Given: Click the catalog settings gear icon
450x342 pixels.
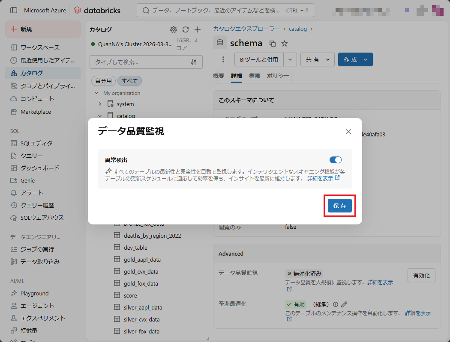Looking at the screenshot, I should (174, 29).
